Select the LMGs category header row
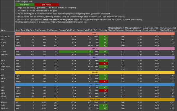 [x=95, y=49]
